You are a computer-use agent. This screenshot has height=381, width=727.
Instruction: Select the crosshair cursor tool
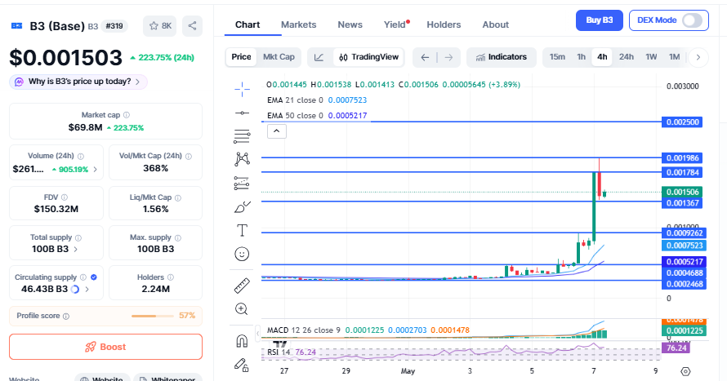[x=242, y=89]
